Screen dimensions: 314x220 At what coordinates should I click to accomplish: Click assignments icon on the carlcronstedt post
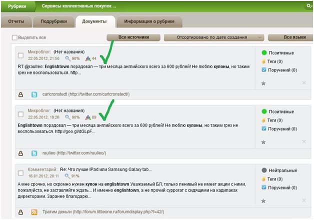[x=264, y=69]
